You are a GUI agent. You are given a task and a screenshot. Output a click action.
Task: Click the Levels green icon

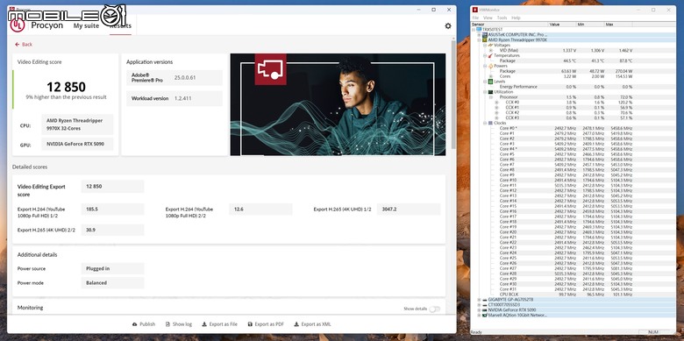(490, 82)
